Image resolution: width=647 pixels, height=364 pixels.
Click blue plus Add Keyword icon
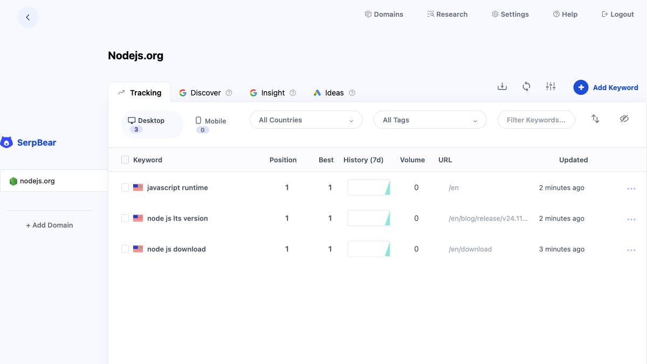(x=581, y=87)
